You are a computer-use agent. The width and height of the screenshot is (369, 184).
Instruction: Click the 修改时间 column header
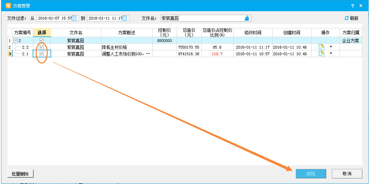[x=253, y=33]
